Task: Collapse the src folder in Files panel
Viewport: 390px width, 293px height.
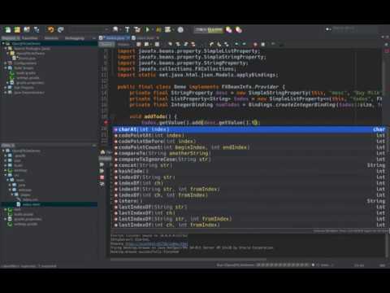Action: click(6, 175)
